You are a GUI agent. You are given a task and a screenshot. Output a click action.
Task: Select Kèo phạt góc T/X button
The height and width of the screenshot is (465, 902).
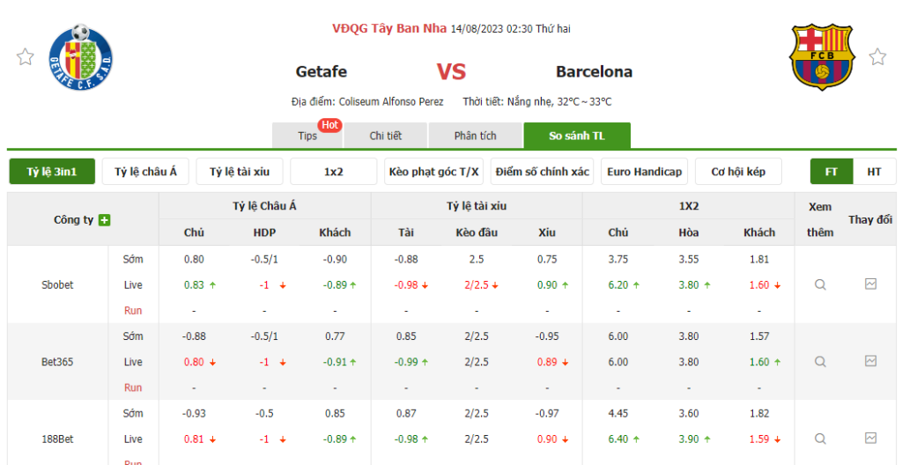pos(434,172)
